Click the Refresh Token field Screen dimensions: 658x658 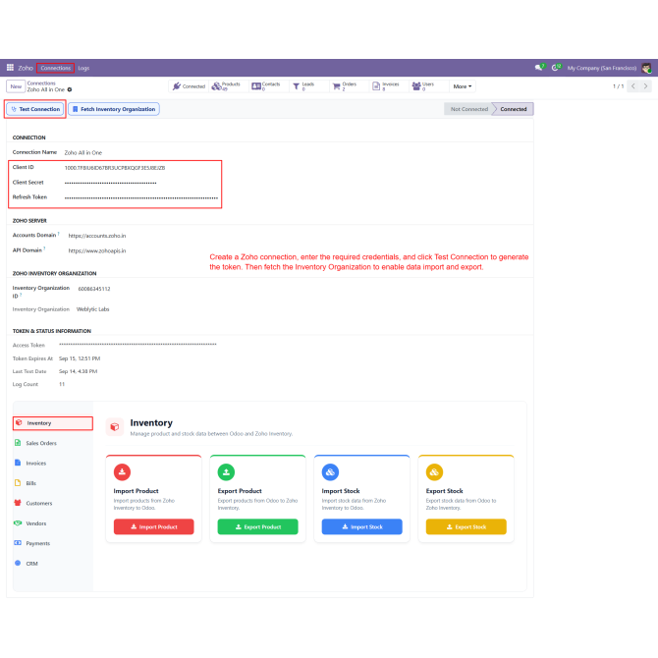[141, 197]
